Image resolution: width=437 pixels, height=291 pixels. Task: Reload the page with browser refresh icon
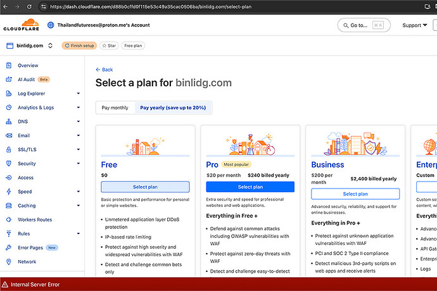29,7
